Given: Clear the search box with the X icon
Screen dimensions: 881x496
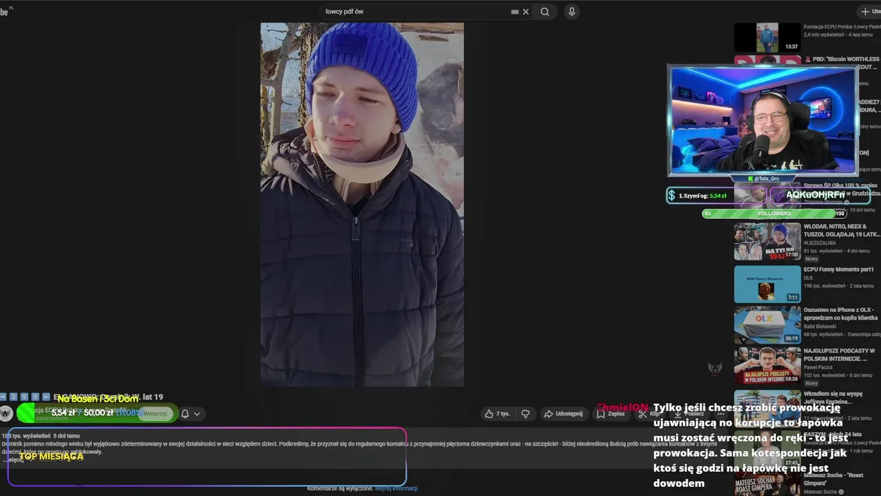Looking at the screenshot, I should pos(526,12).
